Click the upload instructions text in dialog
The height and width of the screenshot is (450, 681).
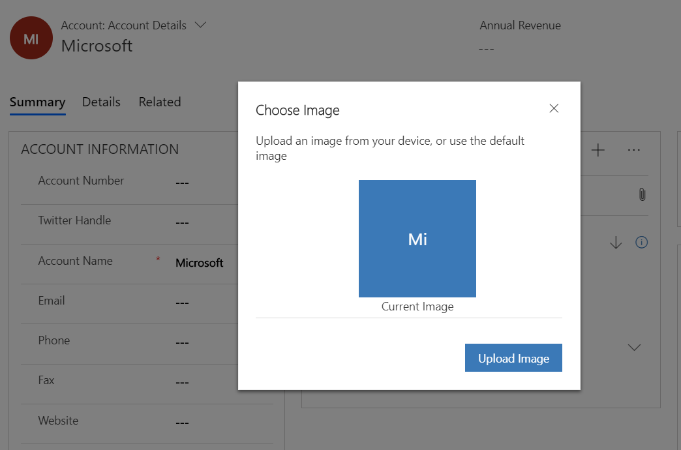(x=390, y=148)
